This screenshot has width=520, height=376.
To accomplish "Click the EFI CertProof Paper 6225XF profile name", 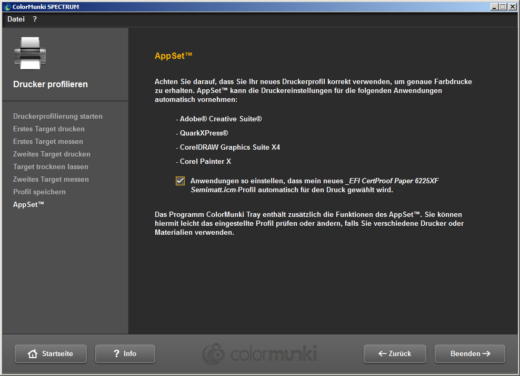I will (314, 185).
